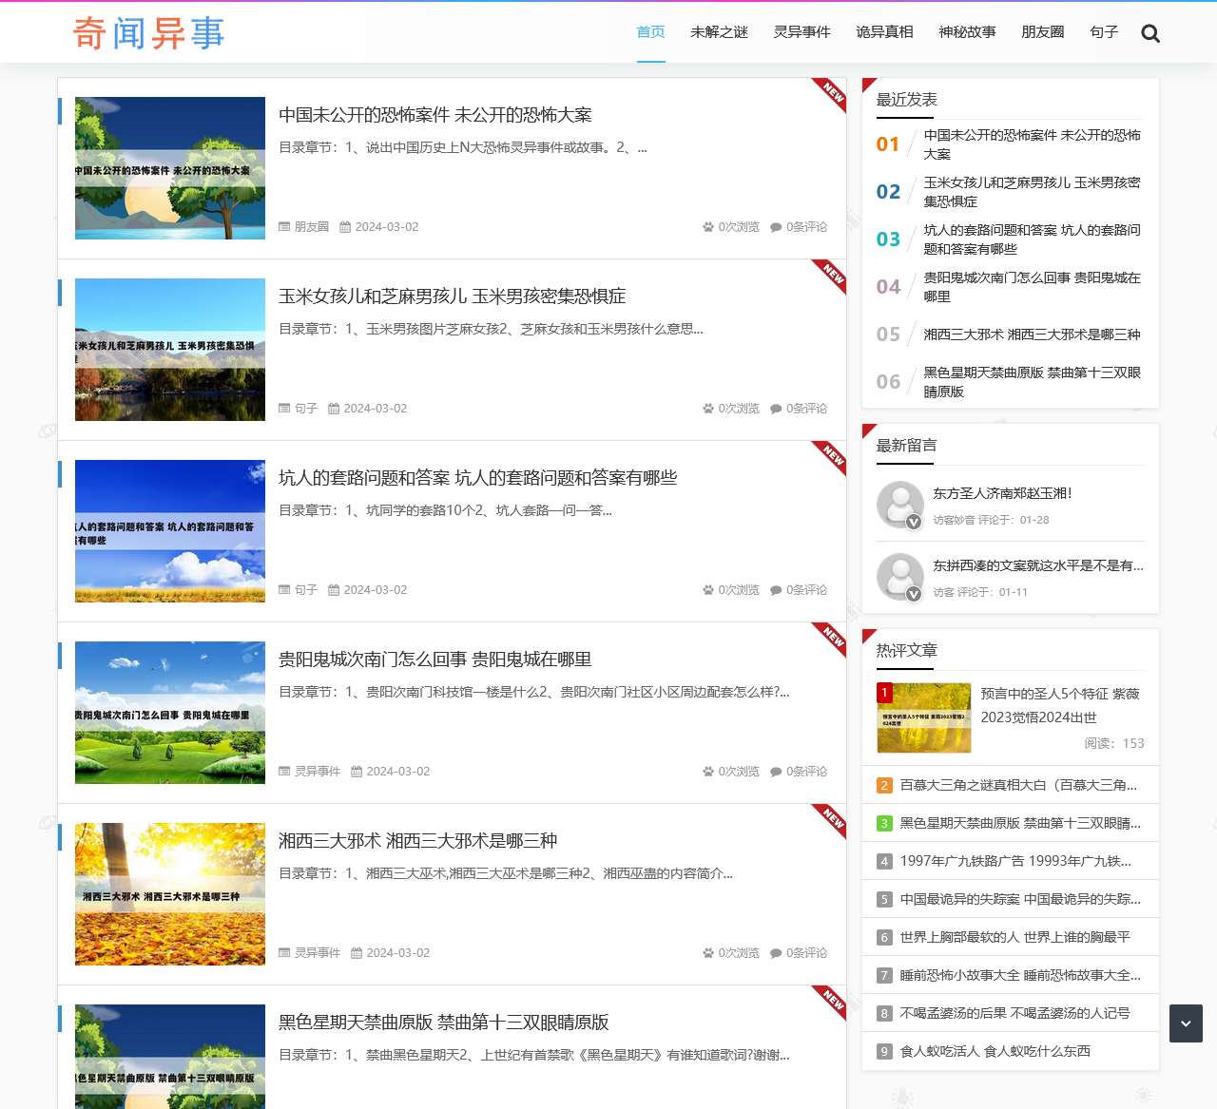Open recent post 01 中国未公开的恐怖案件

1033,144
